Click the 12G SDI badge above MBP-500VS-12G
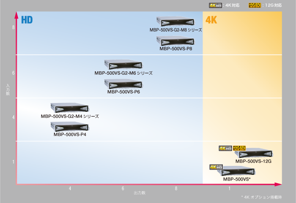The image size is (296, 203). 239,148
